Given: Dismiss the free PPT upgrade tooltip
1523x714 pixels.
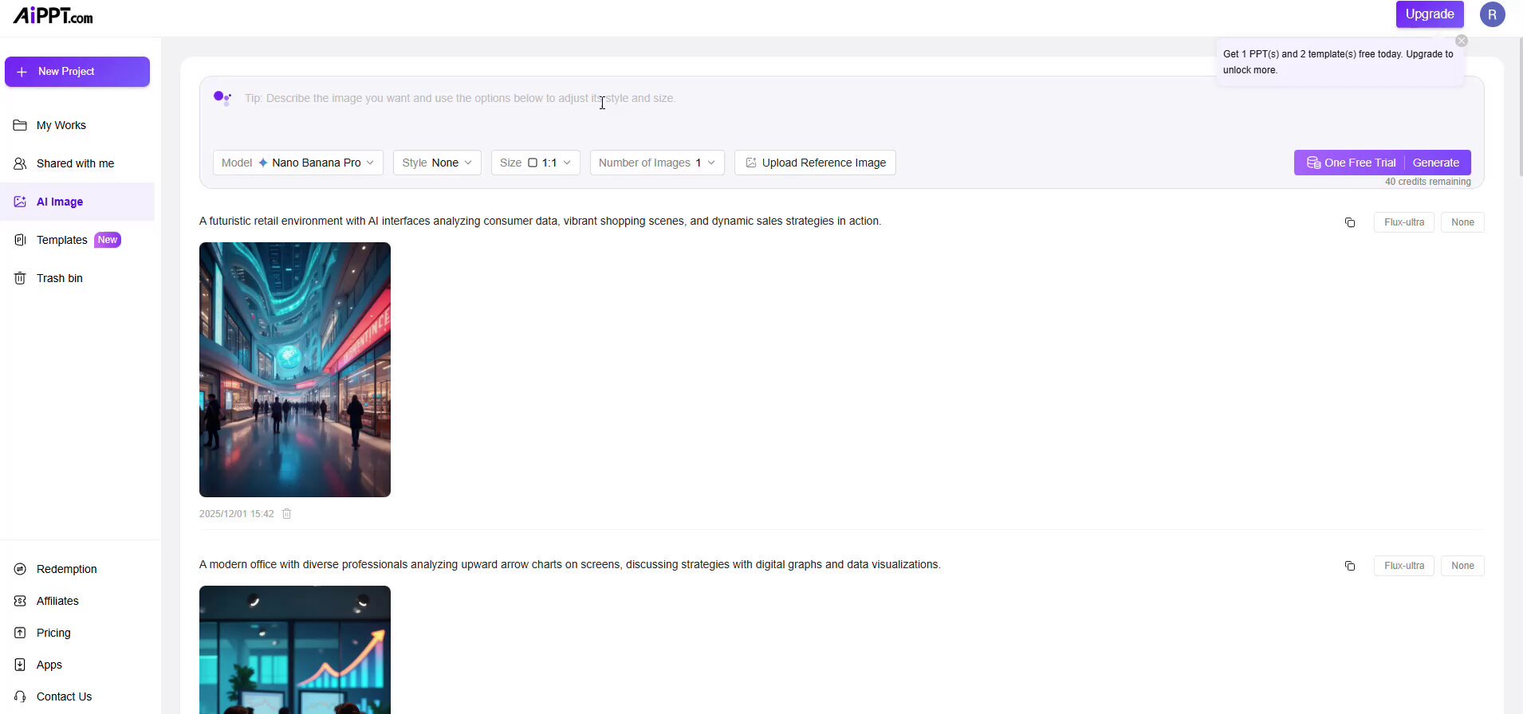Looking at the screenshot, I should pyautogui.click(x=1461, y=41).
